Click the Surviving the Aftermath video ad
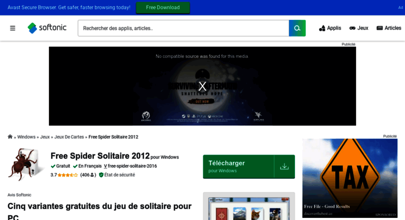 (x=202, y=86)
